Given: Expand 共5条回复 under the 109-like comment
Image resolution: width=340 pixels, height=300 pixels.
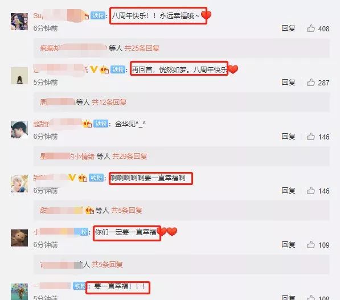Looking at the screenshot, I should [107, 265].
